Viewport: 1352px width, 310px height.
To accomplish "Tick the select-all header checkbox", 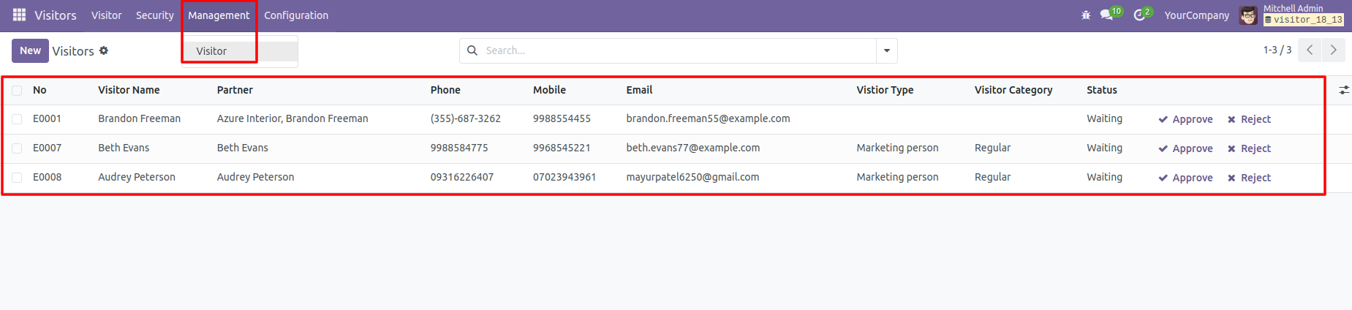I will [x=17, y=91].
